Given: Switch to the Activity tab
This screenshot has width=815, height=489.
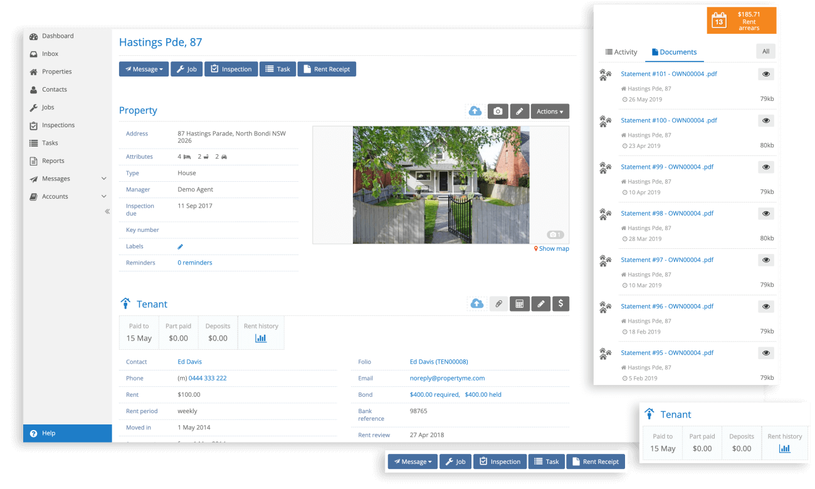Looking at the screenshot, I should pos(621,52).
